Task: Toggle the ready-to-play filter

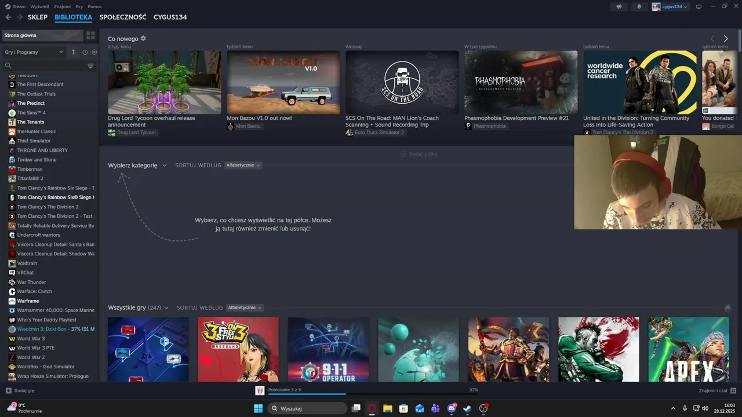Action: pyautogui.click(x=94, y=52)
